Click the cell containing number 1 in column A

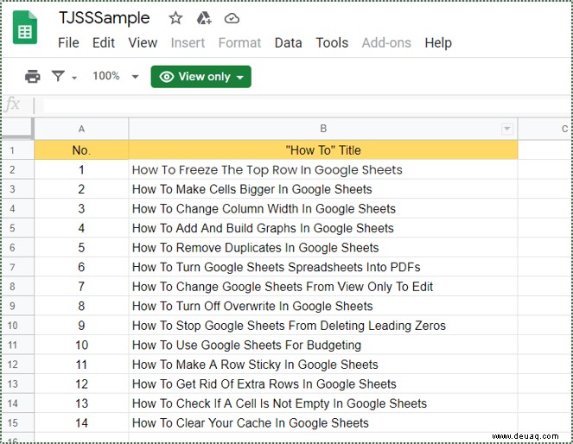(81, 170)
